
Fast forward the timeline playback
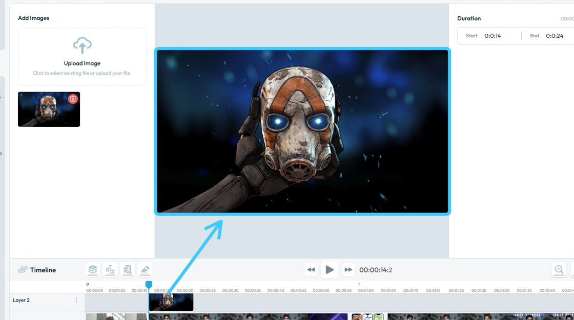point(348,270)
